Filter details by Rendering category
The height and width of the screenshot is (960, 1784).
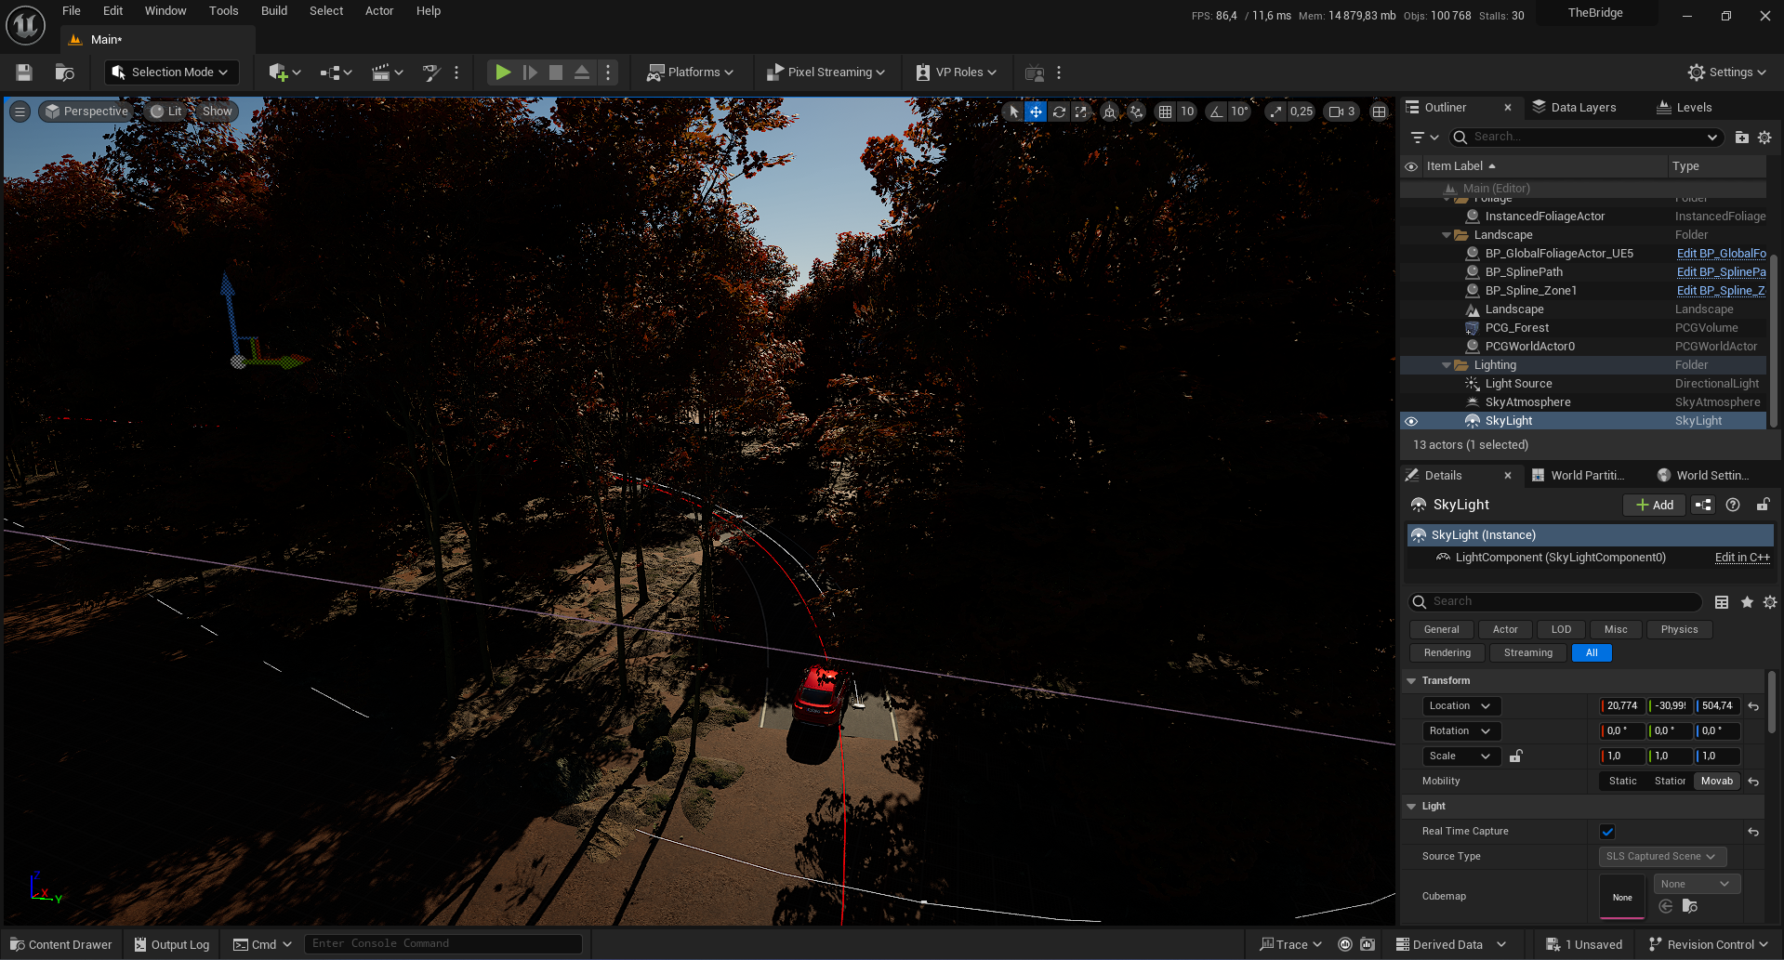[x=1447, y=653]
